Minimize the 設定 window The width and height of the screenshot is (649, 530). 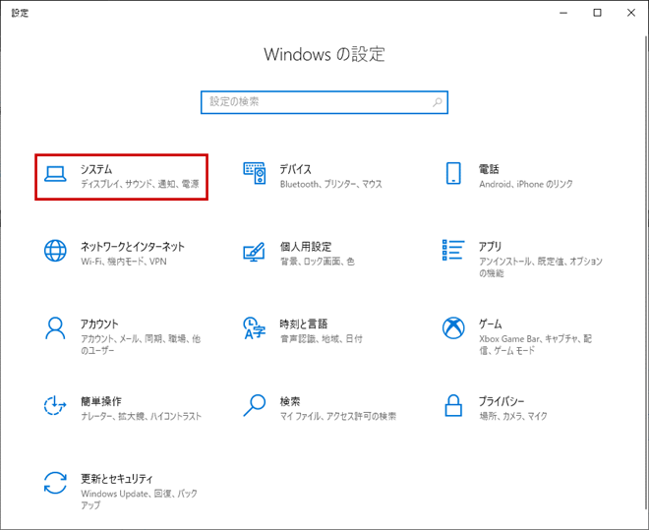point(563,13)
